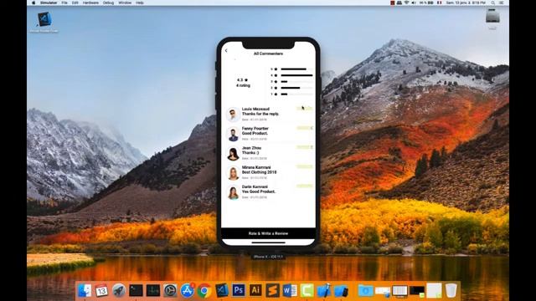Launch Photoshop from the dock
This screenshot has width=536, height=301.
(239, 290)
